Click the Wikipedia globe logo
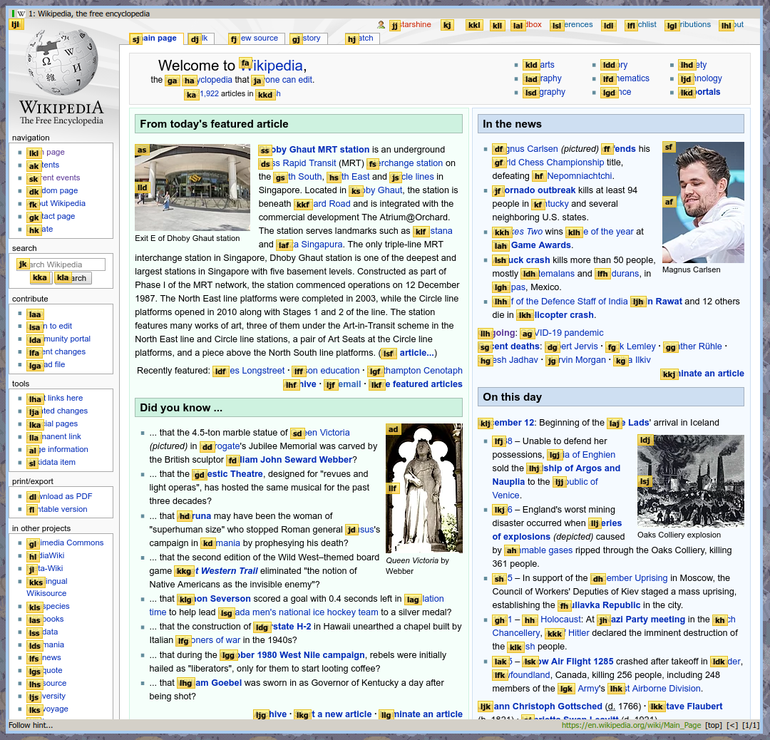 [62, 63]
